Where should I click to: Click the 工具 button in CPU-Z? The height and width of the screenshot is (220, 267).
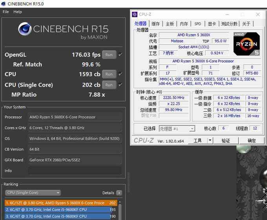click(x=198, y=141)
